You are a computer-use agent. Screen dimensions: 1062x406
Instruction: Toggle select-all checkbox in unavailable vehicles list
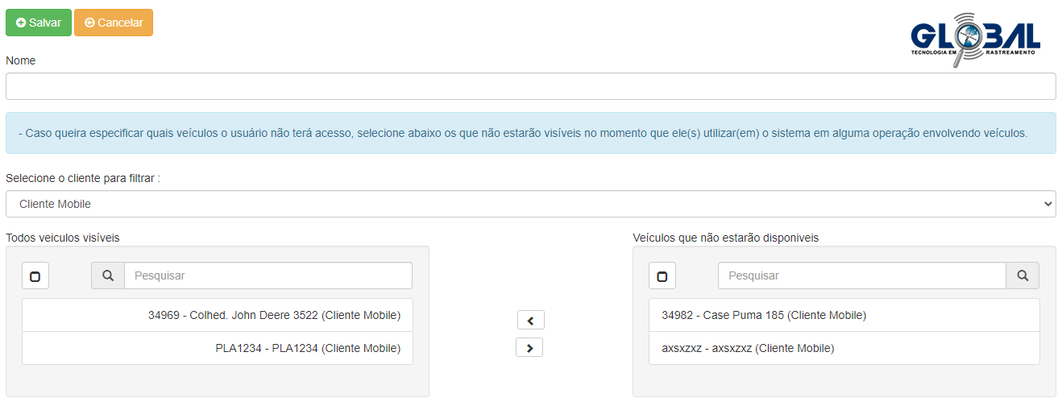(x=662, y=276)
